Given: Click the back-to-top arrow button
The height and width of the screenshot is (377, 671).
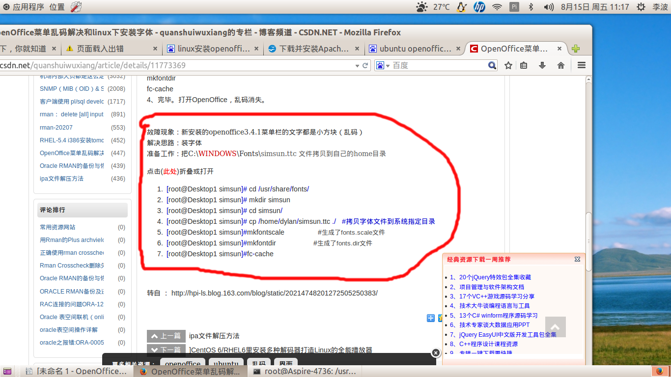Looking at the screenshot, I should 555,327.
